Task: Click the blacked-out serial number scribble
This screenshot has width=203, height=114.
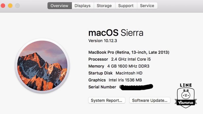Action: (x=136, y=87)
